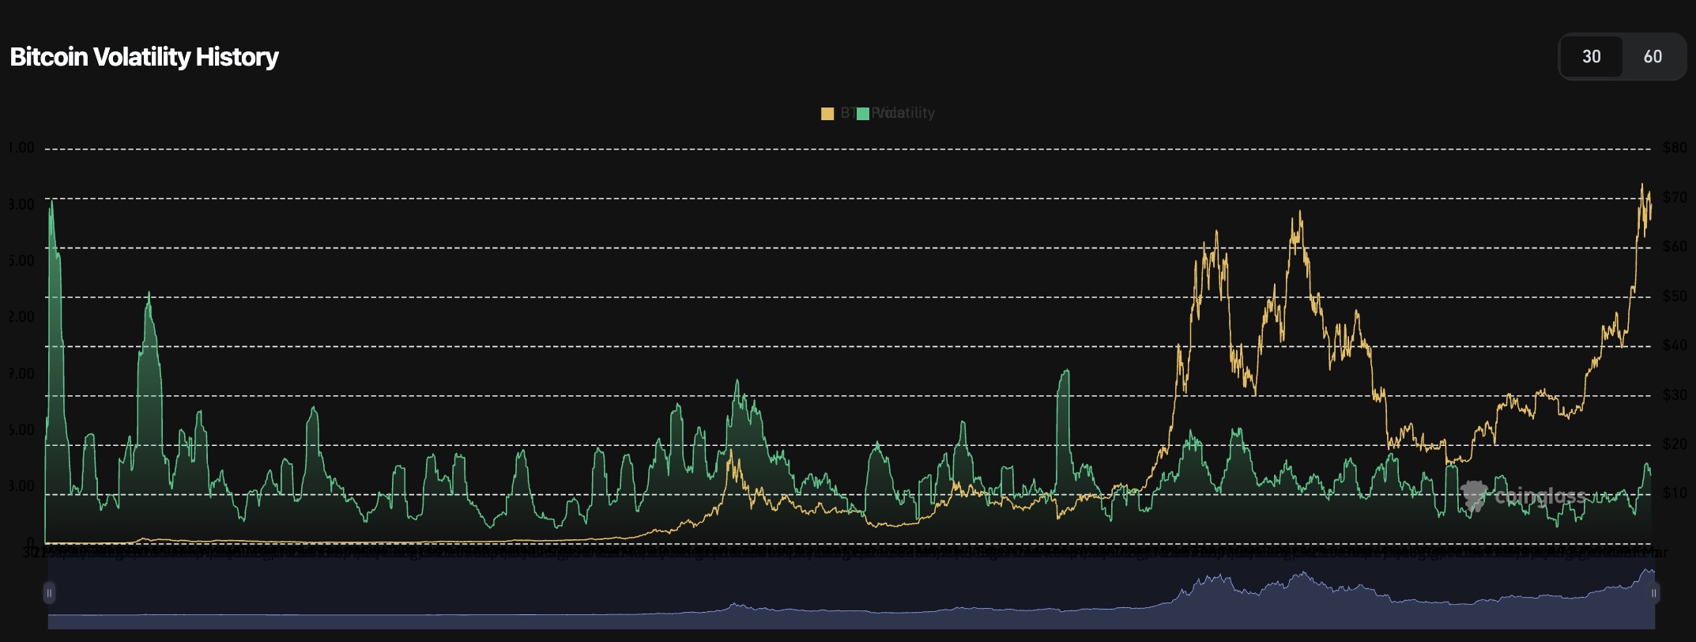The height and width of the screenshot is (642, 1696).
Task: Click the price peak in slider preview
Action: pyautogui.click(x=1649, y=571)
